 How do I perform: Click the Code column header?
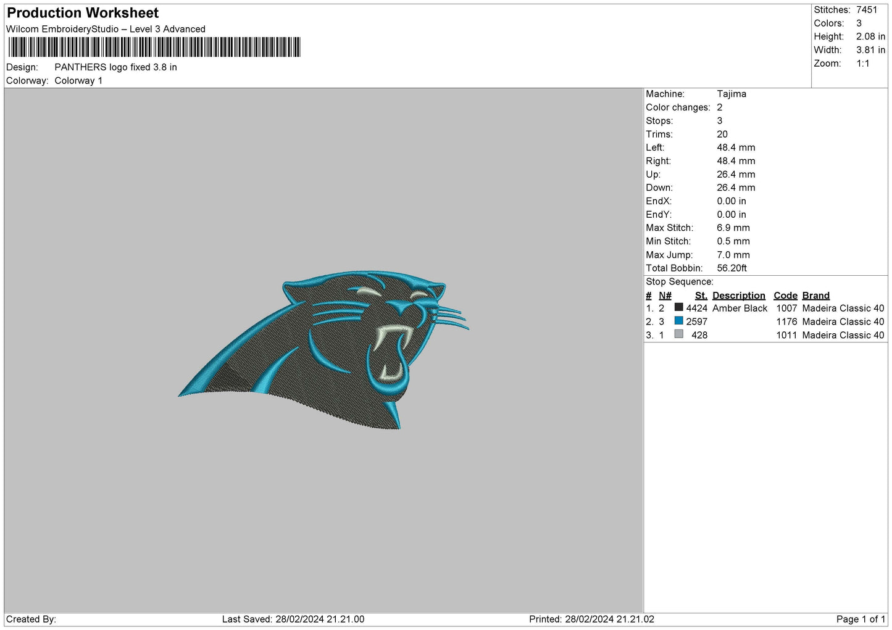coord(785,296)
